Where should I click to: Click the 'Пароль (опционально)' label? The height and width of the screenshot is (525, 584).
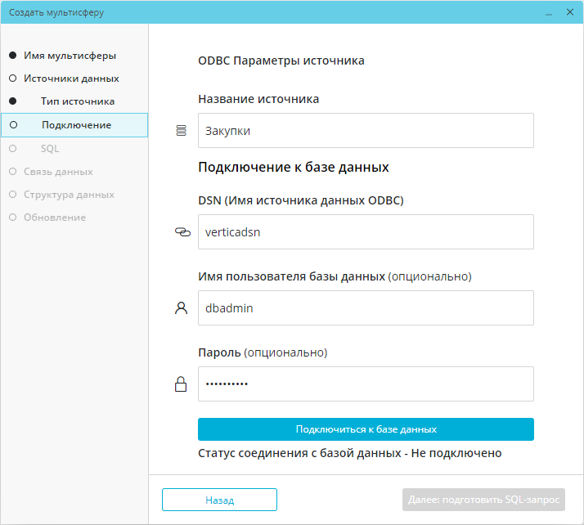(263, 352)
